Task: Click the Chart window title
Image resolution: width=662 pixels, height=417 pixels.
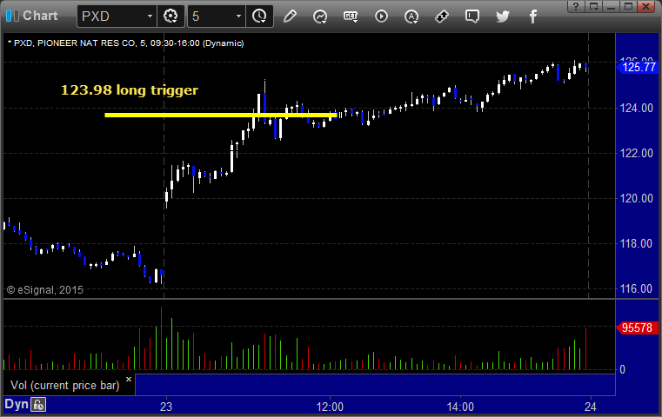Action: (x=40, y=16)
